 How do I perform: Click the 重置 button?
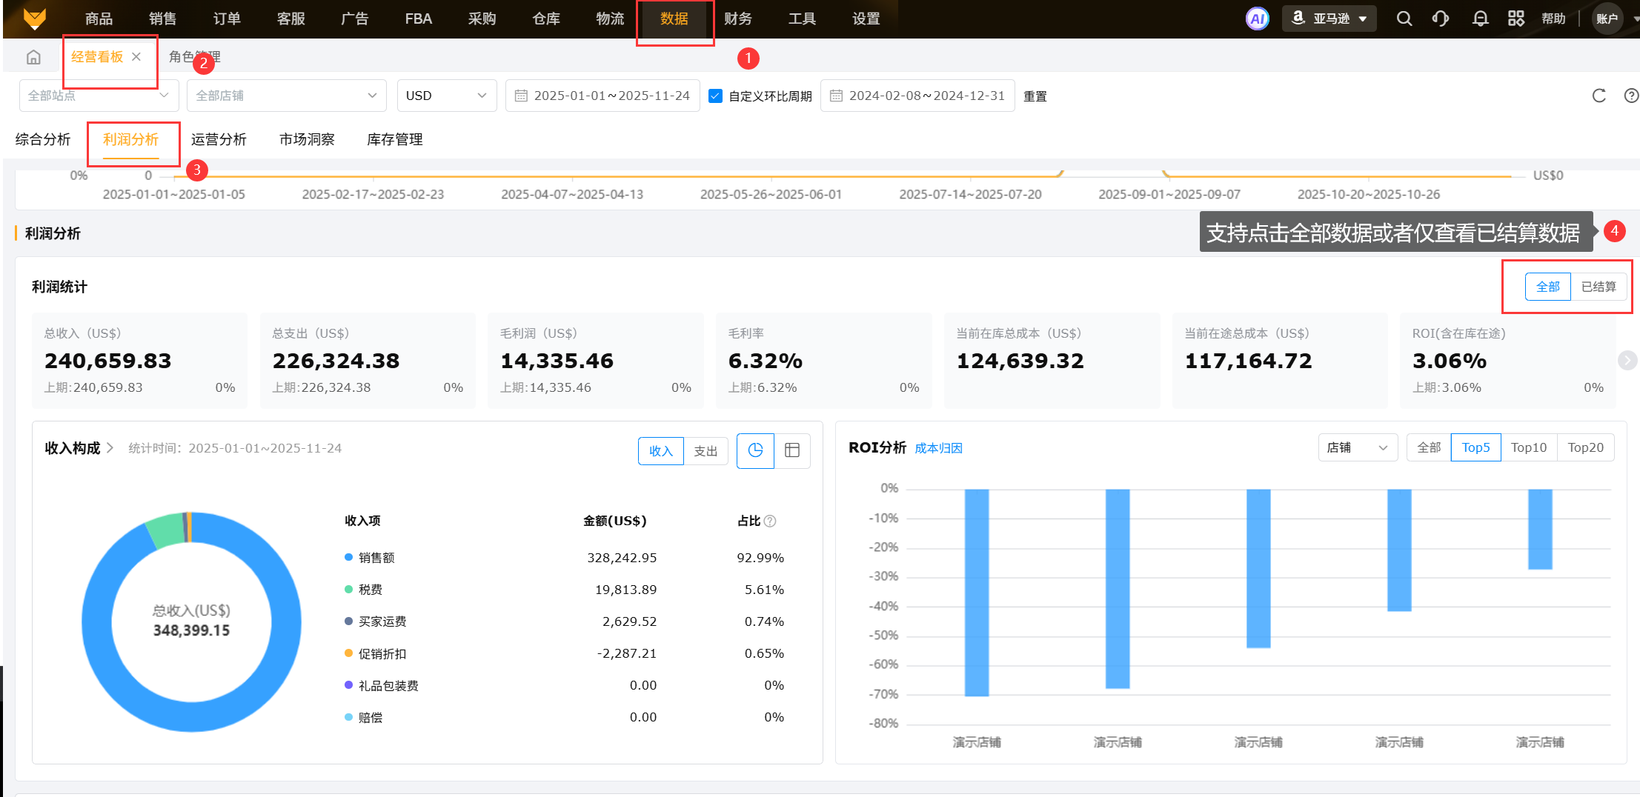(1035, 96)
